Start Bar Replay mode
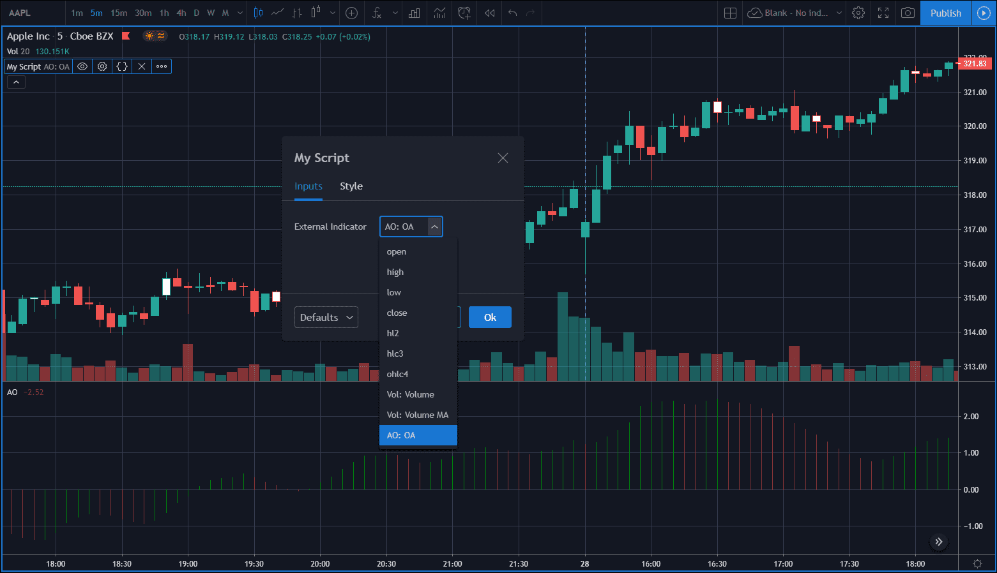997x573 pixels. pyautogui.click(x=489, y=13)
